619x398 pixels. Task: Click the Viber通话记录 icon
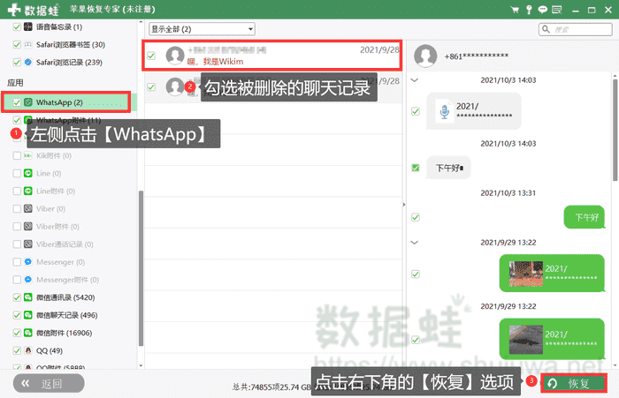[28, 244]
